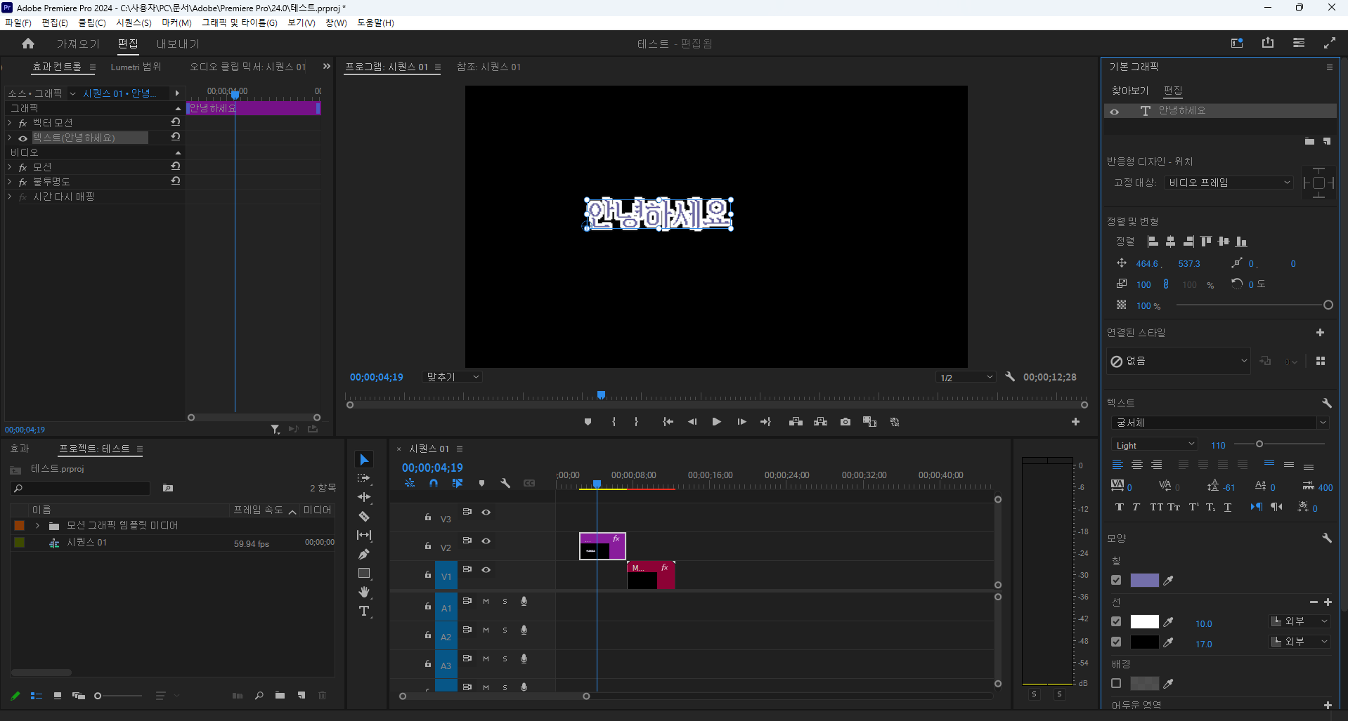The width and height of the screenshot is (1348, 721).
Task: Mute audio track A1
Action: (485, 601)
